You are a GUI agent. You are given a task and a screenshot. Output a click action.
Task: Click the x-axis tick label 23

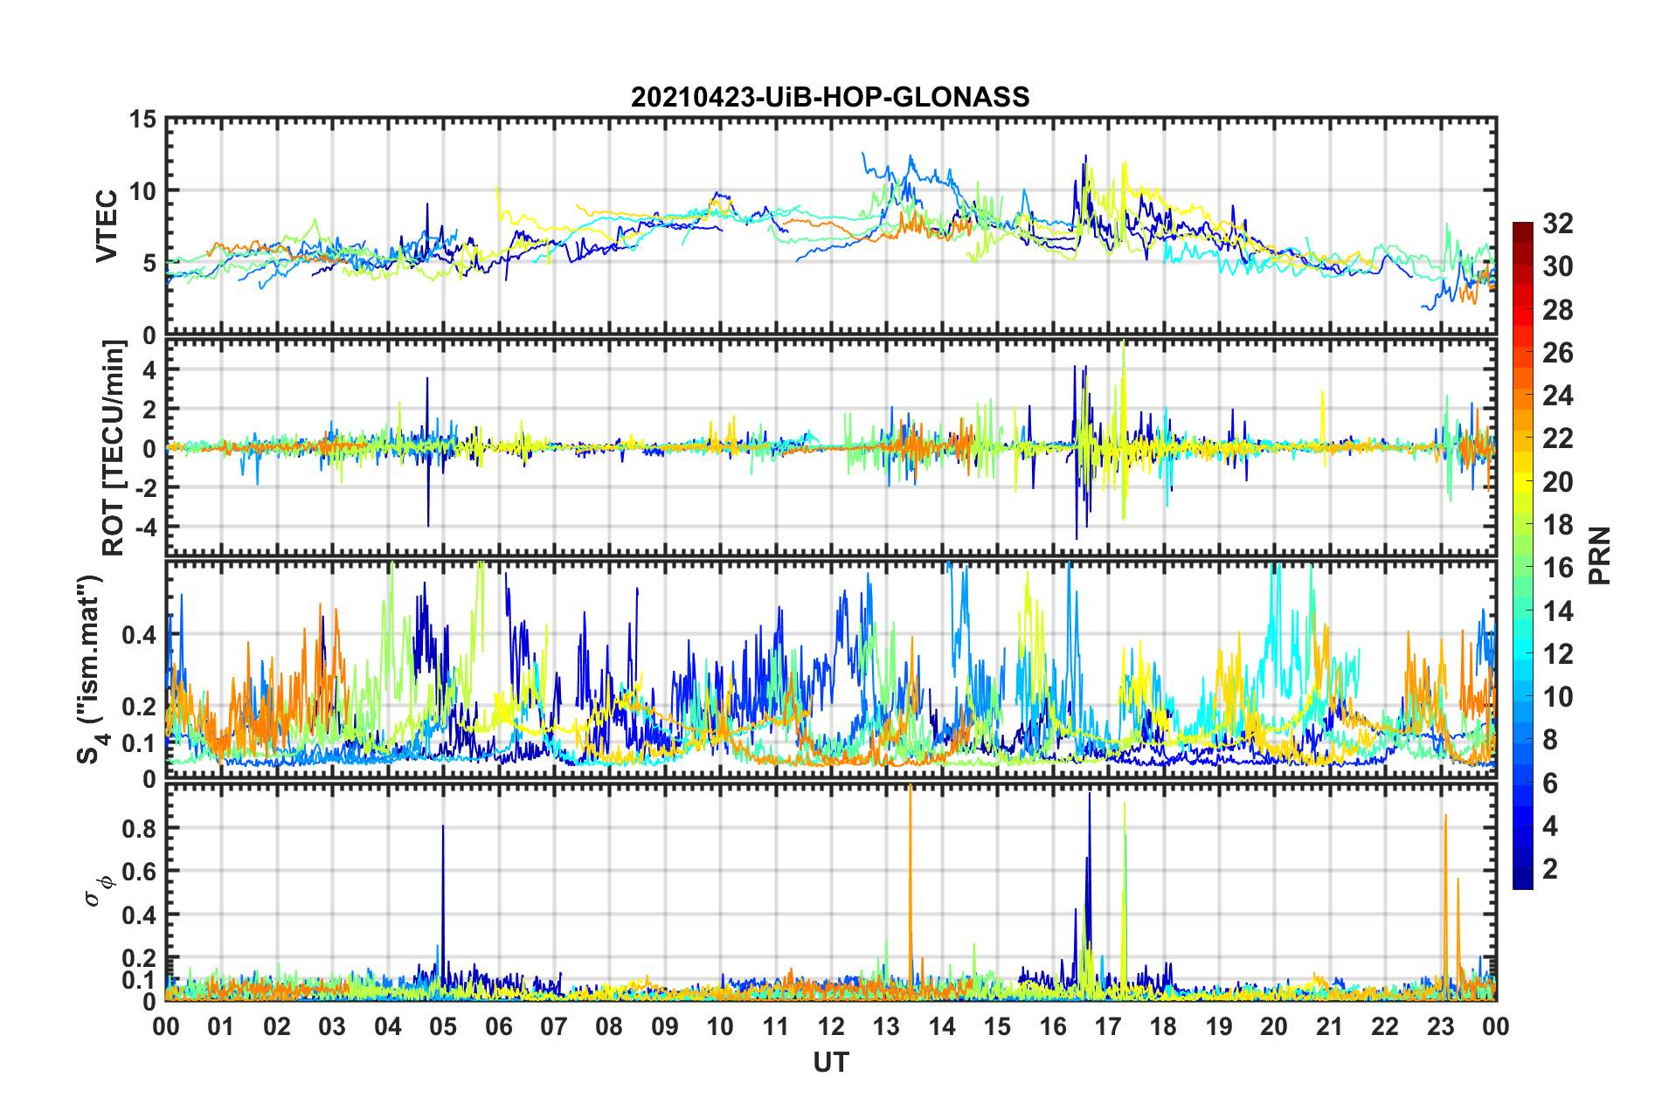[x=1441, y=1026]
